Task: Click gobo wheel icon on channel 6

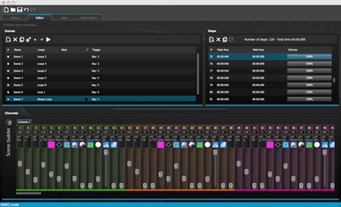Action: coord(59,145)
